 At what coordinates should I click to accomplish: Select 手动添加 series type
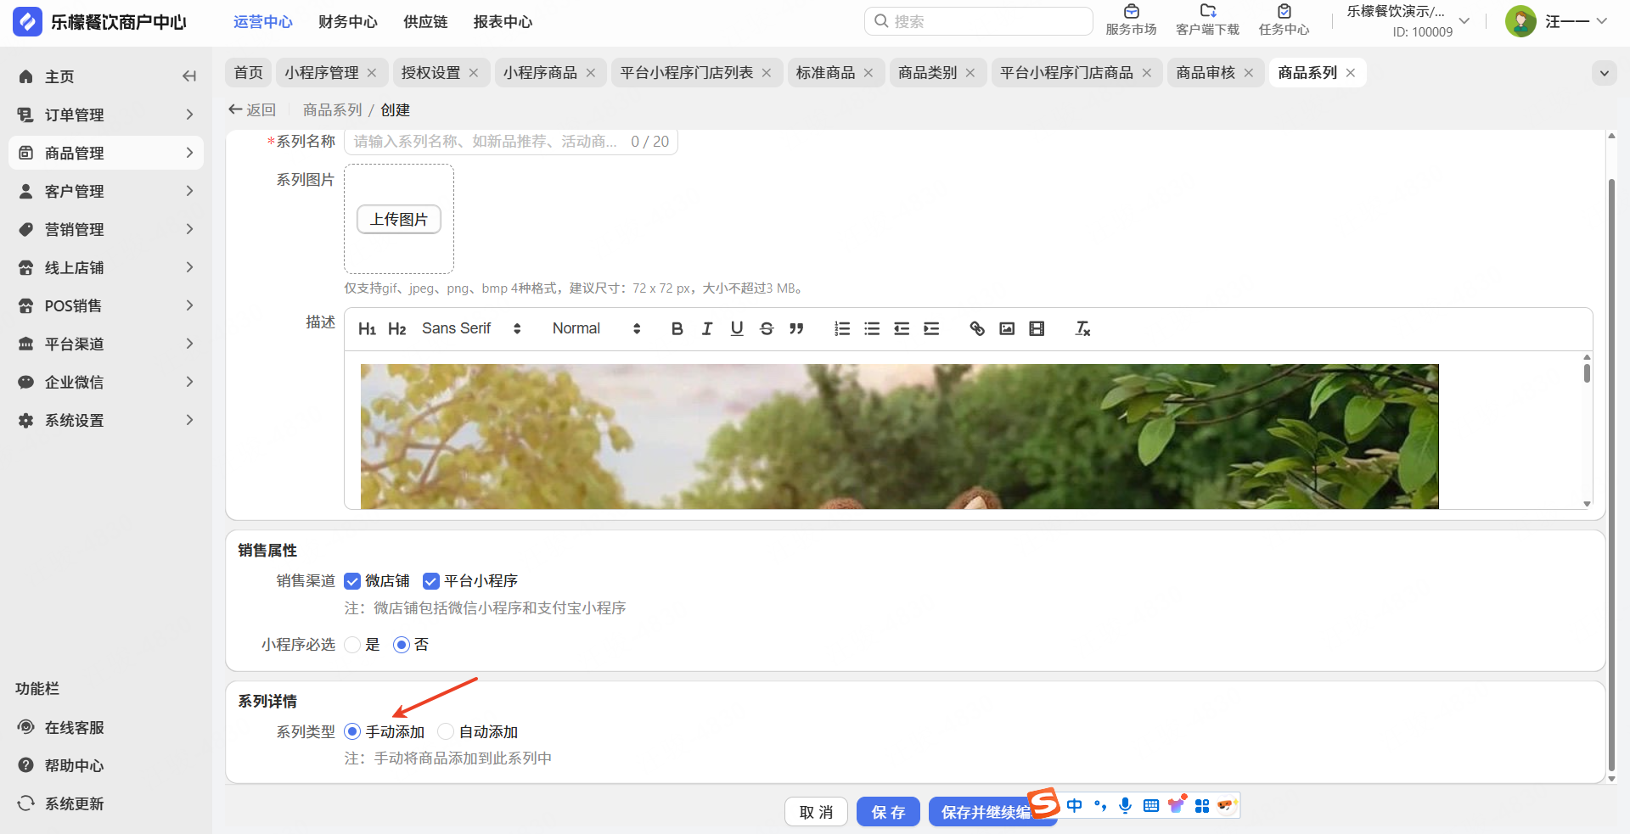click(x=352, y=731)
